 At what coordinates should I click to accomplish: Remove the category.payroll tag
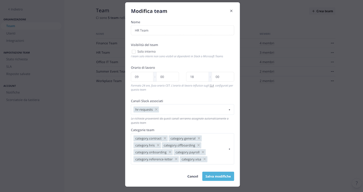[203, 152]
